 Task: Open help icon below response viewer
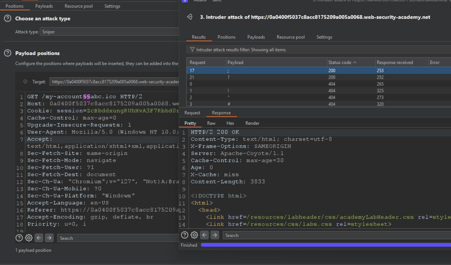[x=185, y=235]
